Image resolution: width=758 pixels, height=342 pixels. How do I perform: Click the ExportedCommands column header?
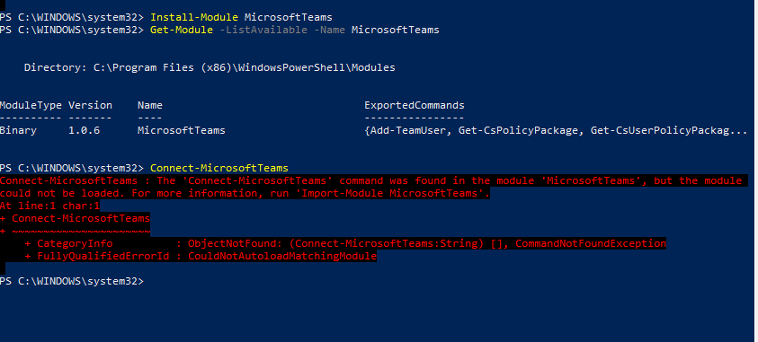pos(415,105)
